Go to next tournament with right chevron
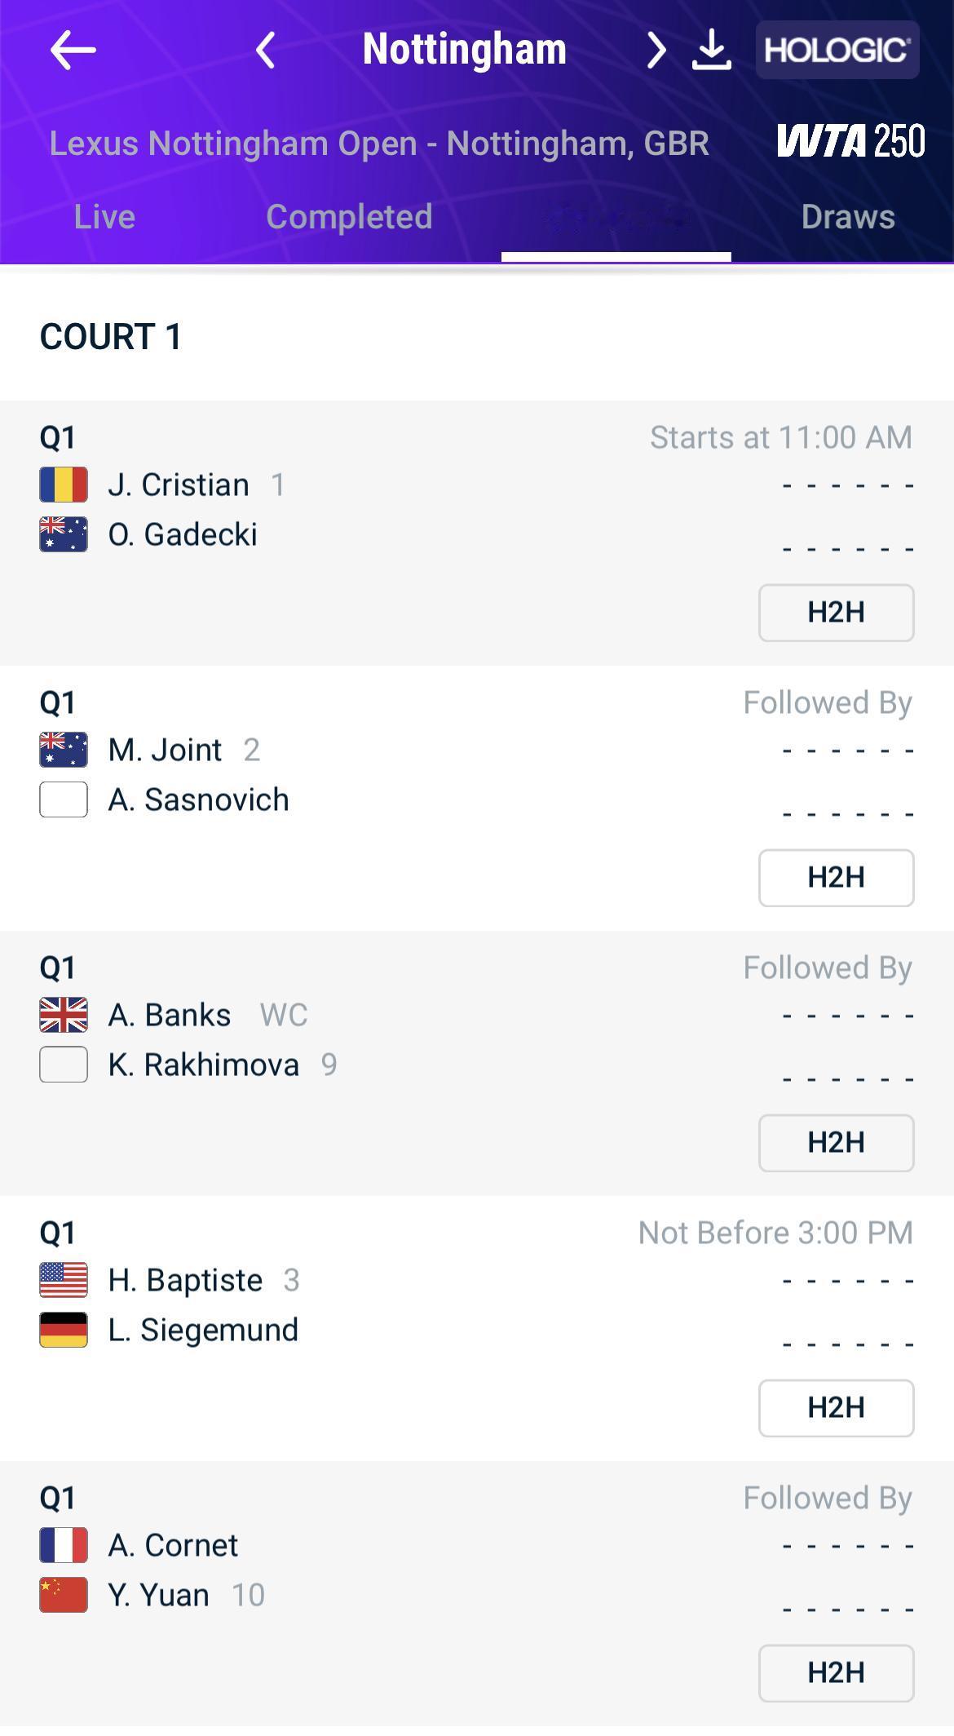Screen dimensions: 954x1736 [x=656, y=51]
